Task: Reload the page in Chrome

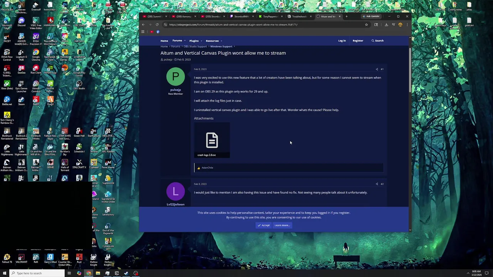Action: coord(157,25)
